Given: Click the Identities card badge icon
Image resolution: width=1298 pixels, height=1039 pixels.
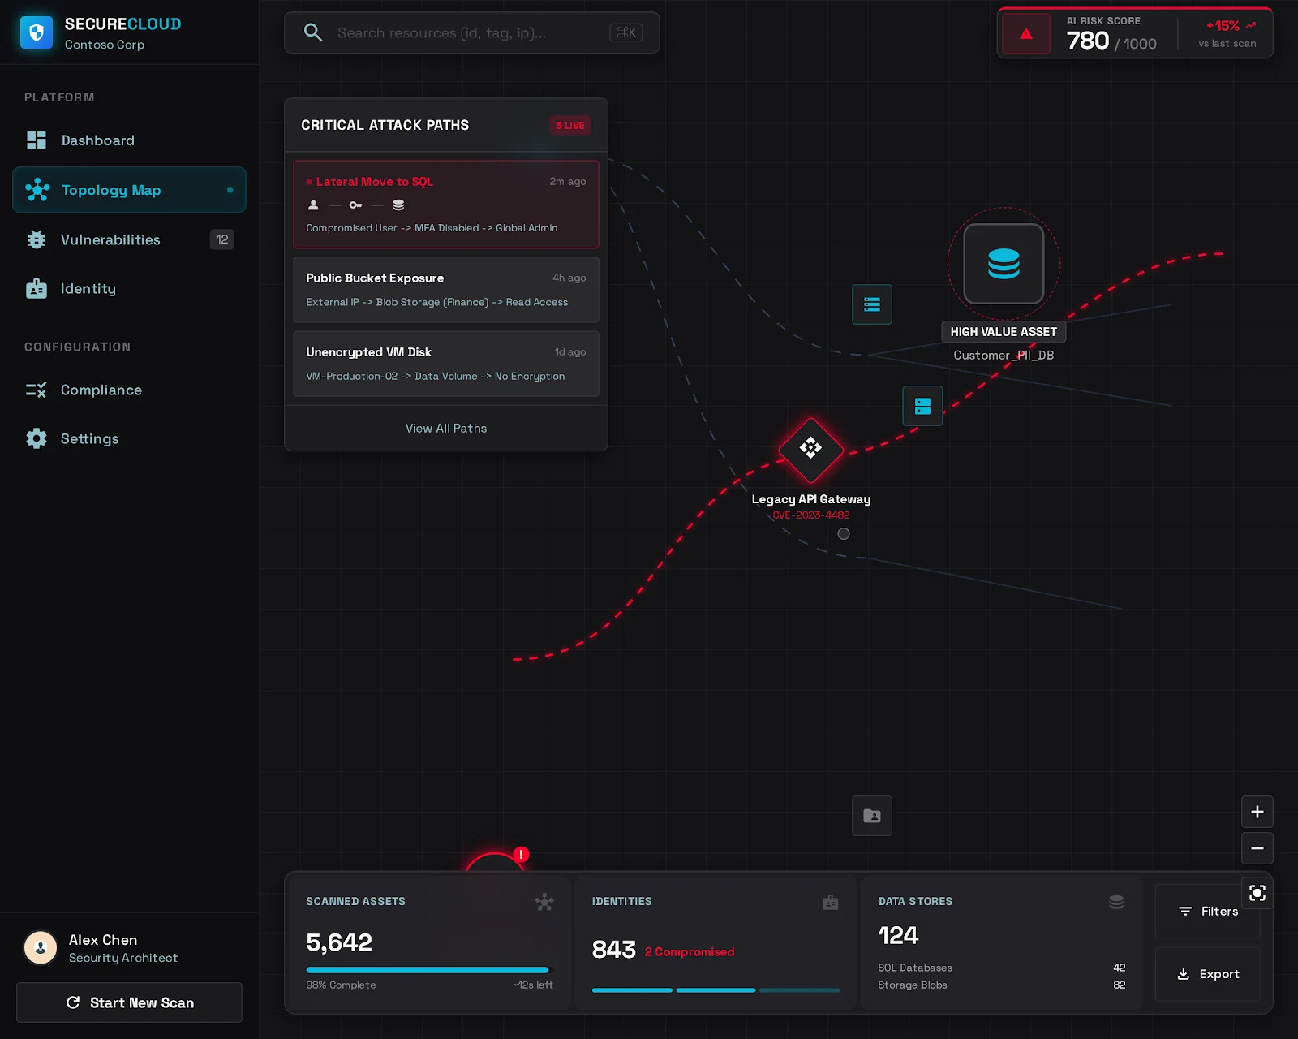Looking at the screenshot, I should [x=831, y=902].
